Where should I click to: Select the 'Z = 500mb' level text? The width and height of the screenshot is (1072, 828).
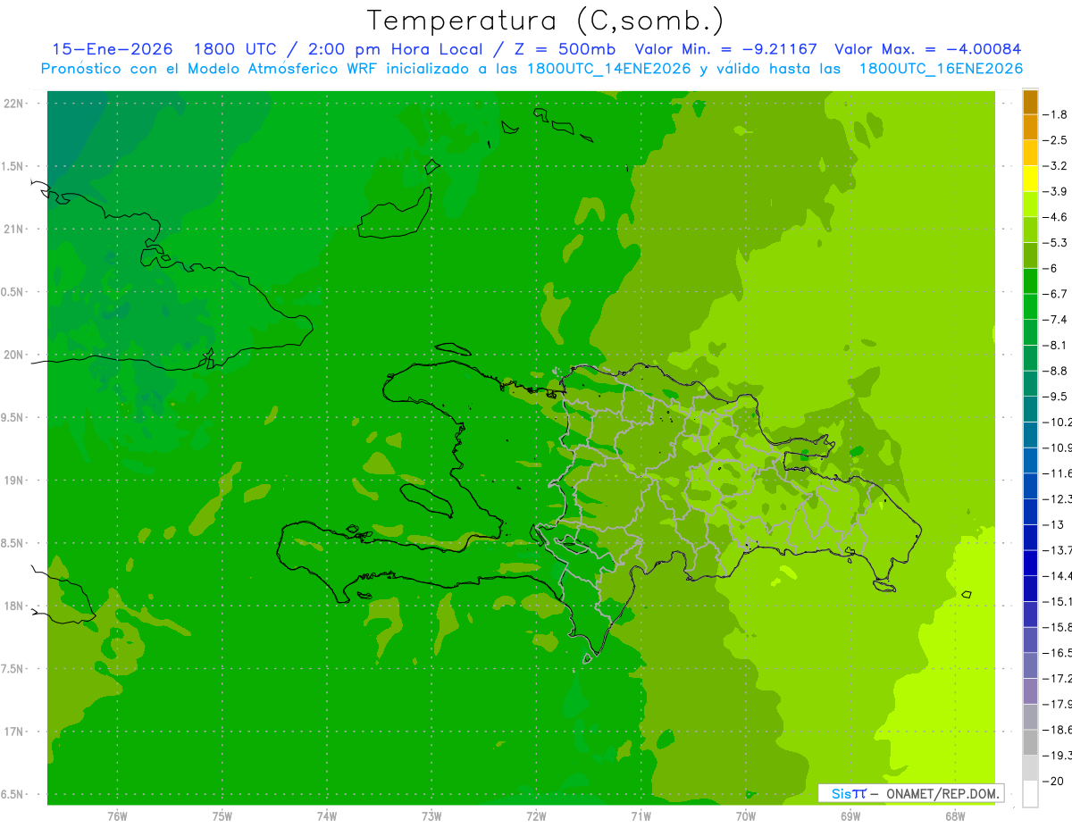point(563,49)
